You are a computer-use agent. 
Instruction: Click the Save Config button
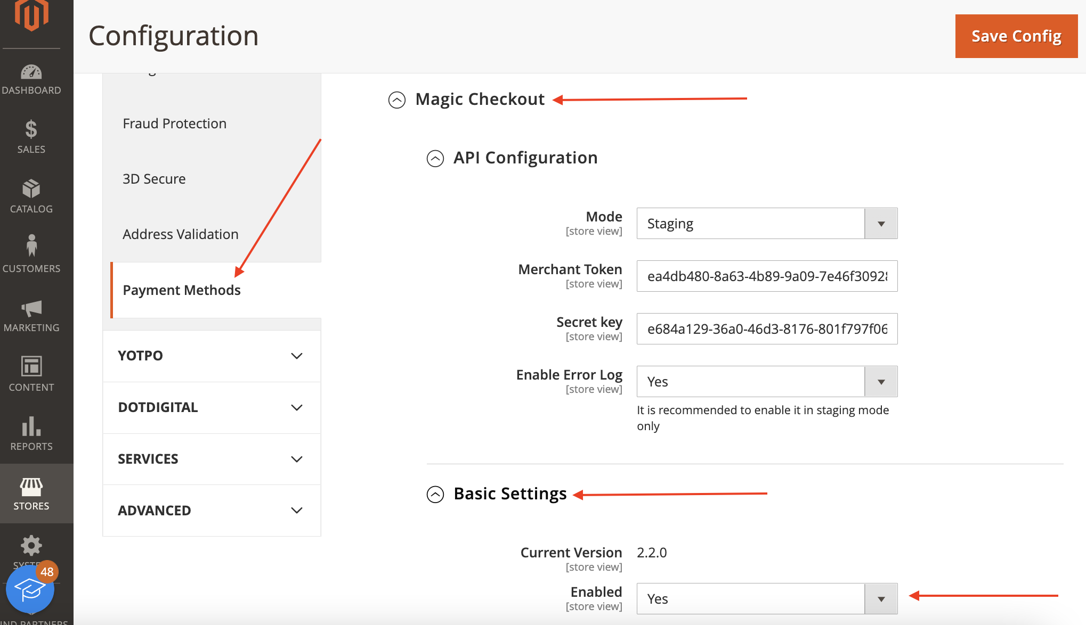point(1016,36)
